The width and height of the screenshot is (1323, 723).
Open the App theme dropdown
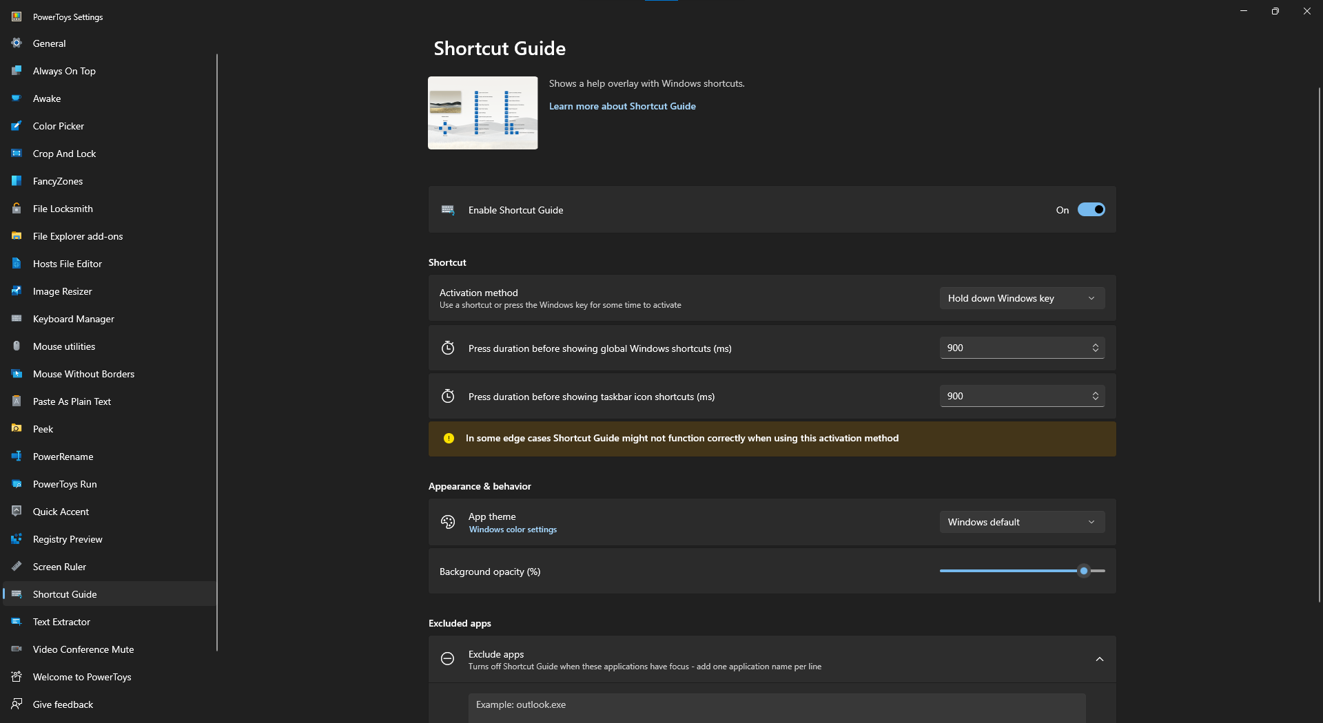tap(1022, 522)
